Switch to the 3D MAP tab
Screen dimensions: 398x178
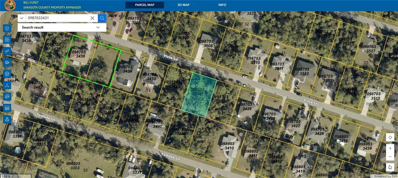tap(183, 5)
